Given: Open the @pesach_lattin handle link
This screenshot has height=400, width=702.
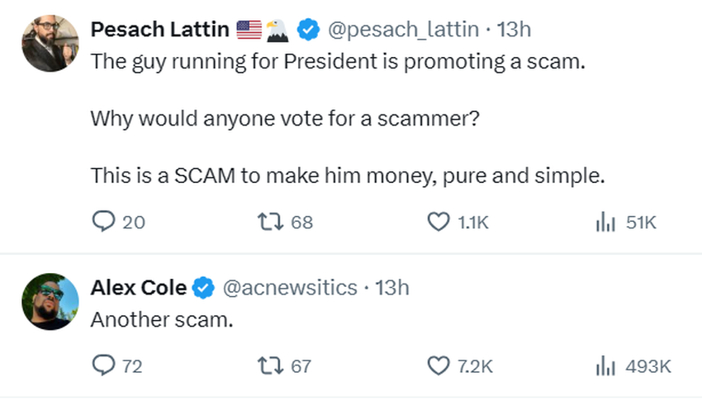Looking at the screenshot, I should click(403, 30).
